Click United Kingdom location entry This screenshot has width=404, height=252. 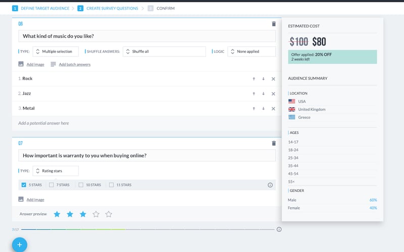point(312,109)
